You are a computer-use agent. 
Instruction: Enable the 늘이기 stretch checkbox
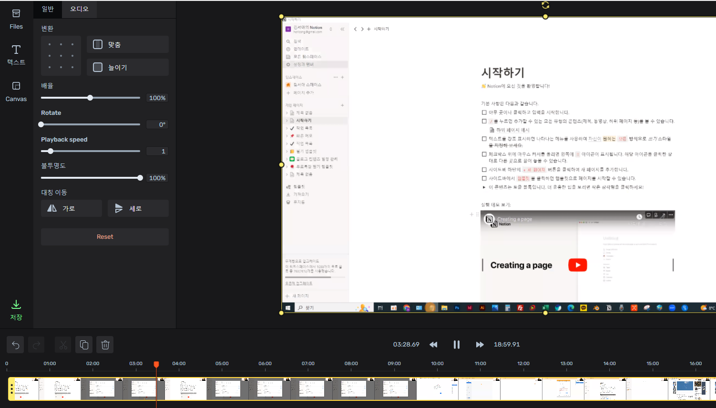(98, 67)
